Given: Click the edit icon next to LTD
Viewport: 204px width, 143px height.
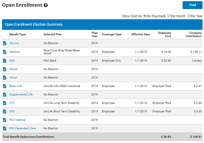Looking at the screenshot, I should tap(5, 103).
